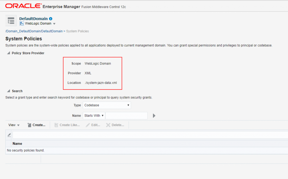Viewport: 288px width, 179px height.
Task: Open the Starts With operator dropdown
Action: click(x=94, y=116)
